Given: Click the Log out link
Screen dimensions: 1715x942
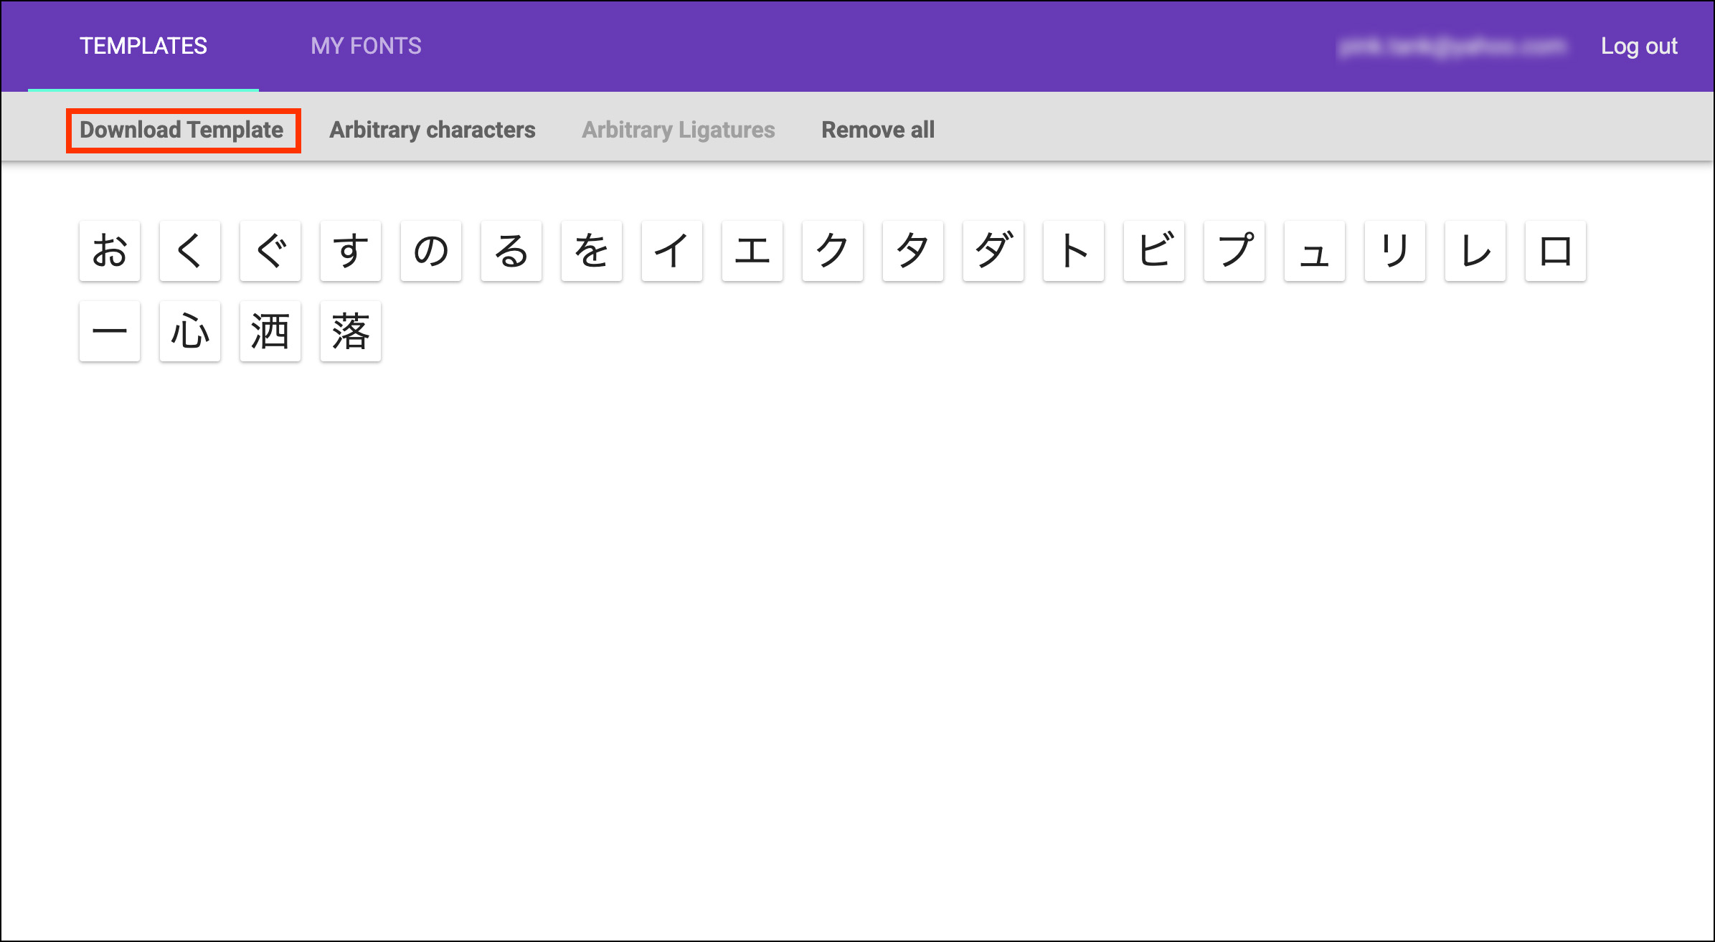Looking at the screenshot, I should [1638, 47].
